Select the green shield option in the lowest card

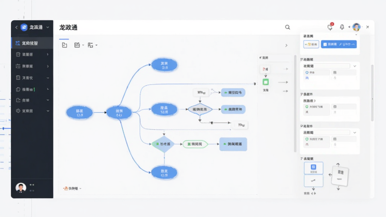pyautogui.click(x=307, y=139)
